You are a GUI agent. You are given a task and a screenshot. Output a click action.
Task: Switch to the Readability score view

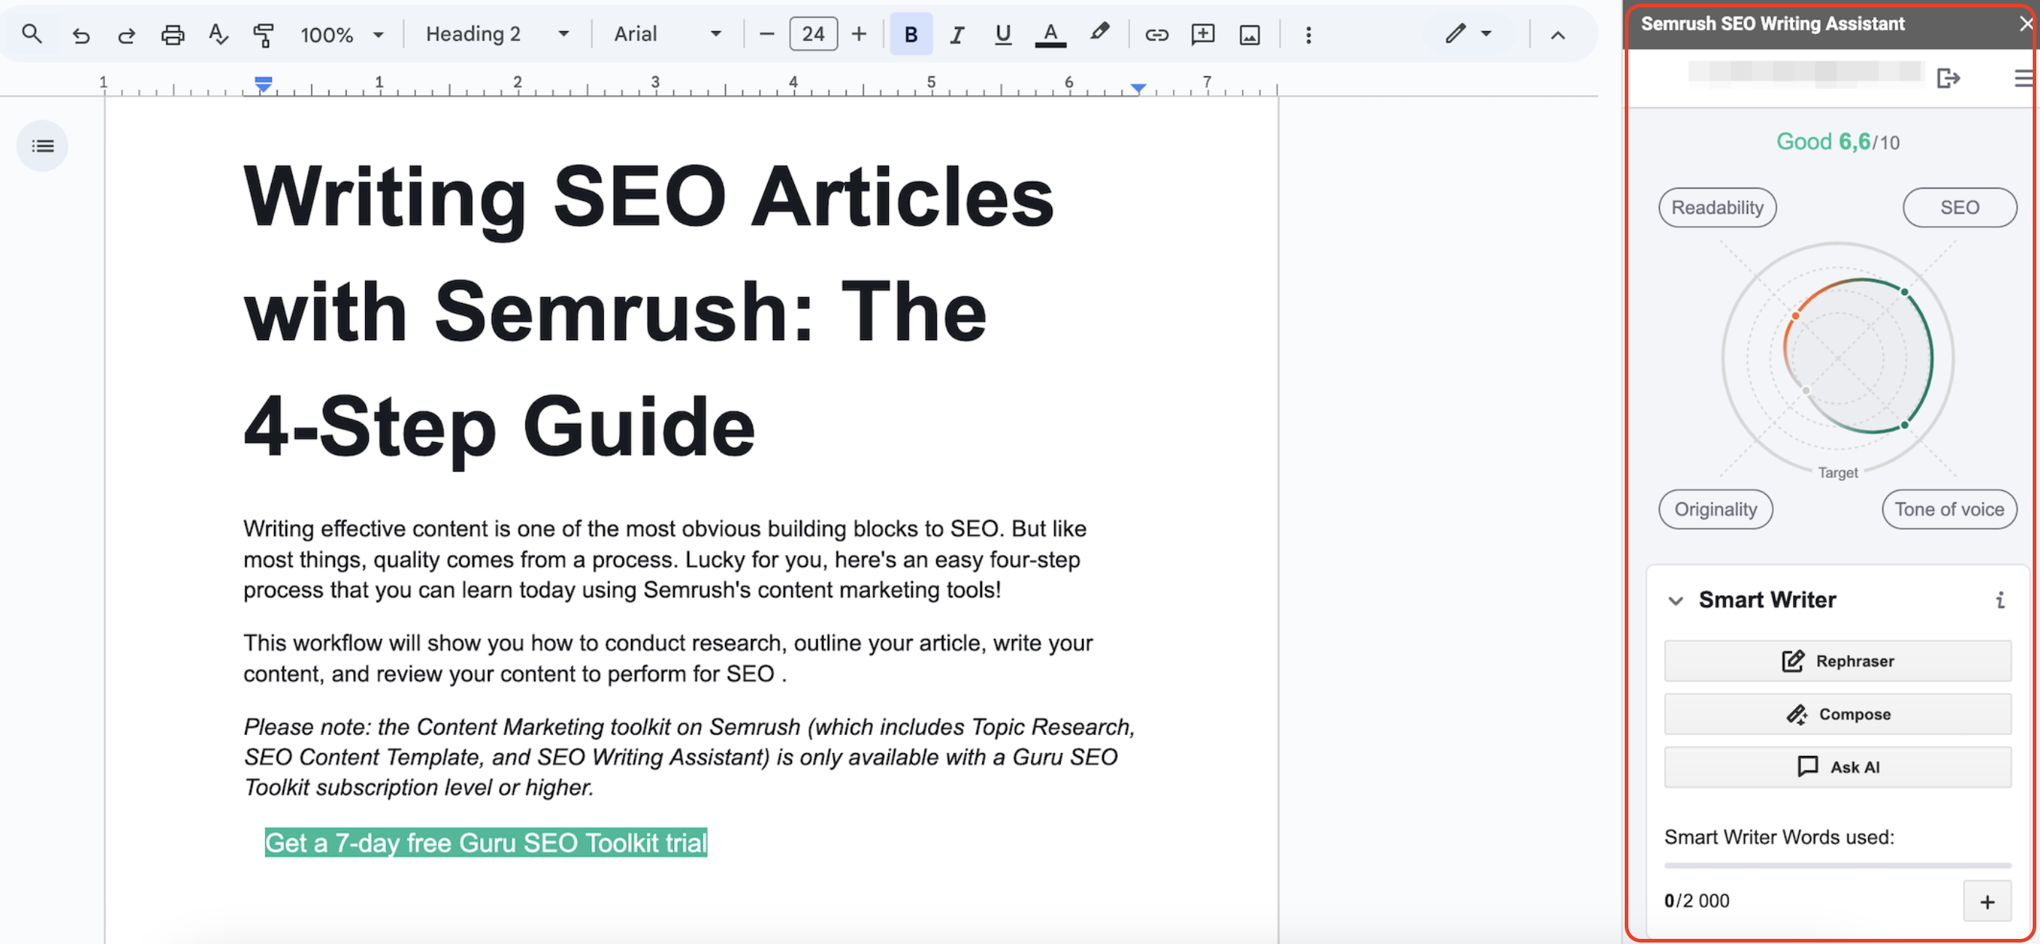(1717, 207)
